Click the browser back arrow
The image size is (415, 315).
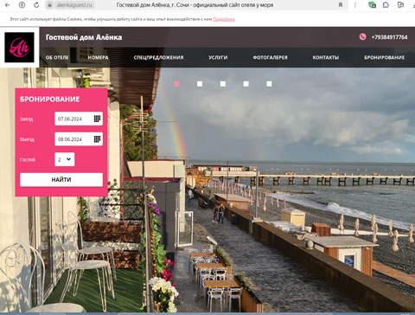tap(8, 5)
